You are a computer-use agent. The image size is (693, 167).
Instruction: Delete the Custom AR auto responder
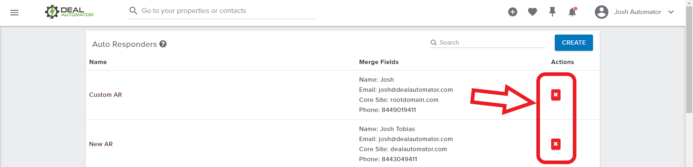(556, 95)
